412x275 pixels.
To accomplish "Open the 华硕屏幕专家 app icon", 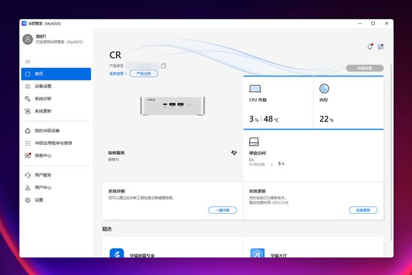I will pos(117,252).
